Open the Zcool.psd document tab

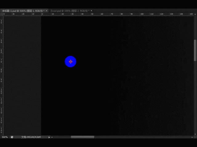[x=68, y=11]
